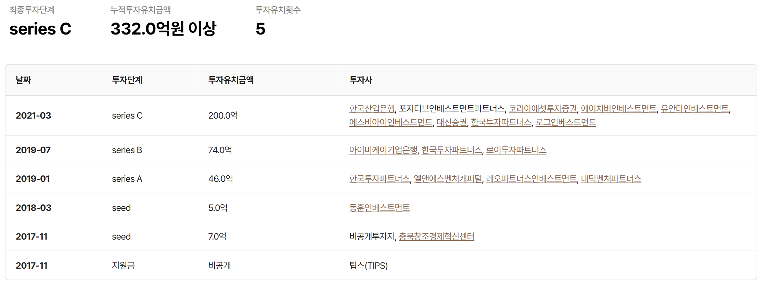
Task: Click 한국투자파트너스 in the series B row
Action: pyautogui.click(x=452, y=150)
